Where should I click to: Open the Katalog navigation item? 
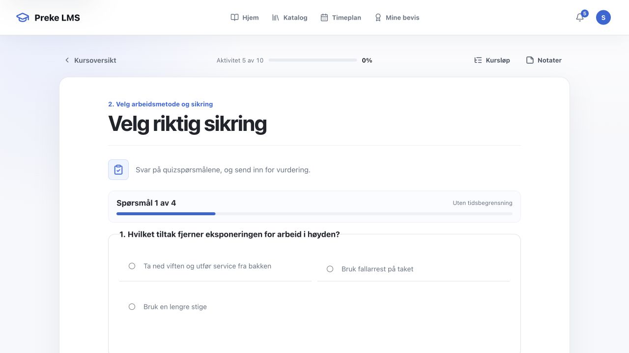click(x=289, y=18)
